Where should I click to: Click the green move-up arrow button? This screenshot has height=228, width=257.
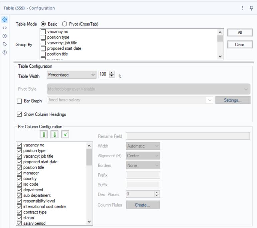(x=43, y=134)
